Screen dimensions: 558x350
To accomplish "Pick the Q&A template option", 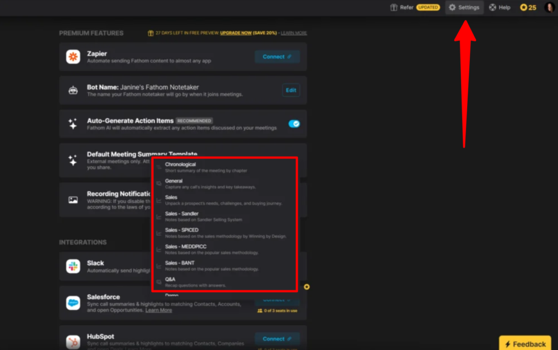I will click(170, 279).
